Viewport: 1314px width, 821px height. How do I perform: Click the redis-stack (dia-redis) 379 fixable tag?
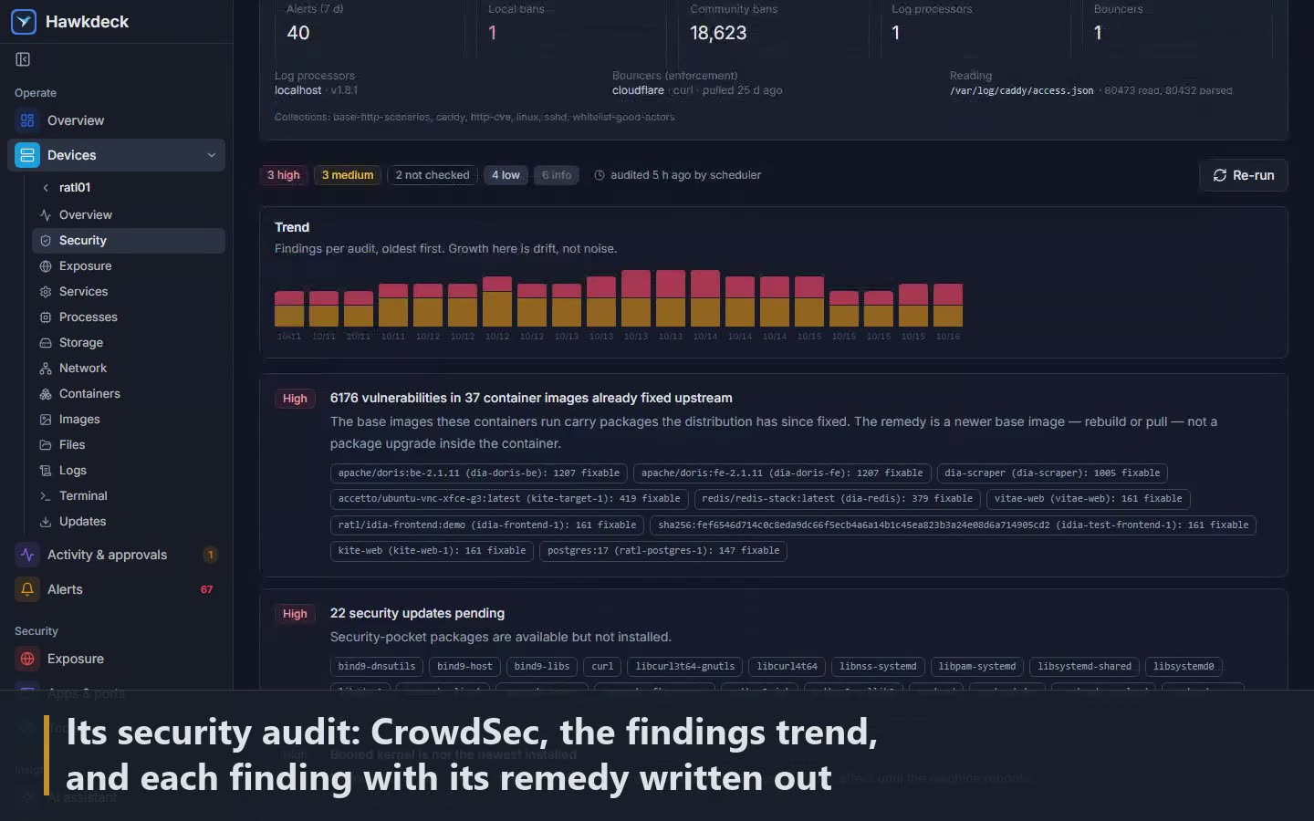tap(837, 499)
